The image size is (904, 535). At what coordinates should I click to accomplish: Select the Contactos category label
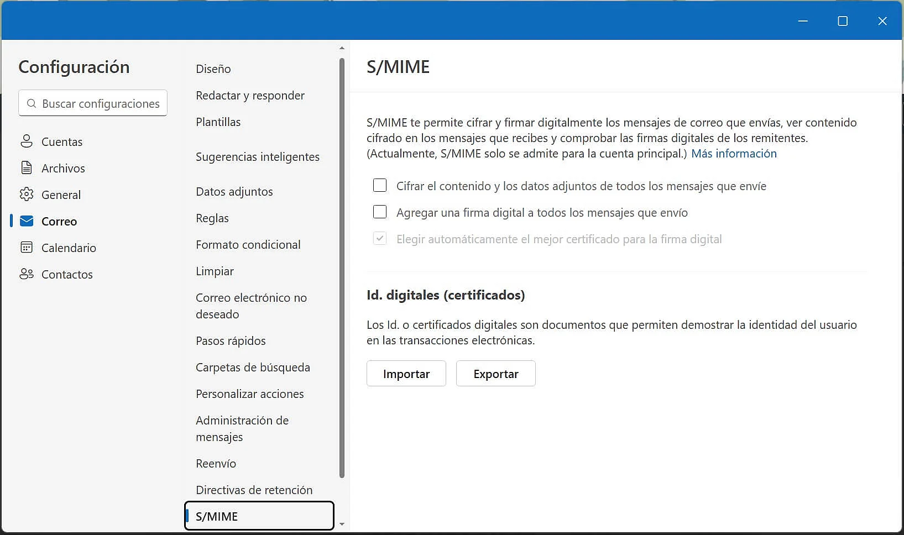pyautogui.click(x=67, y=275)
